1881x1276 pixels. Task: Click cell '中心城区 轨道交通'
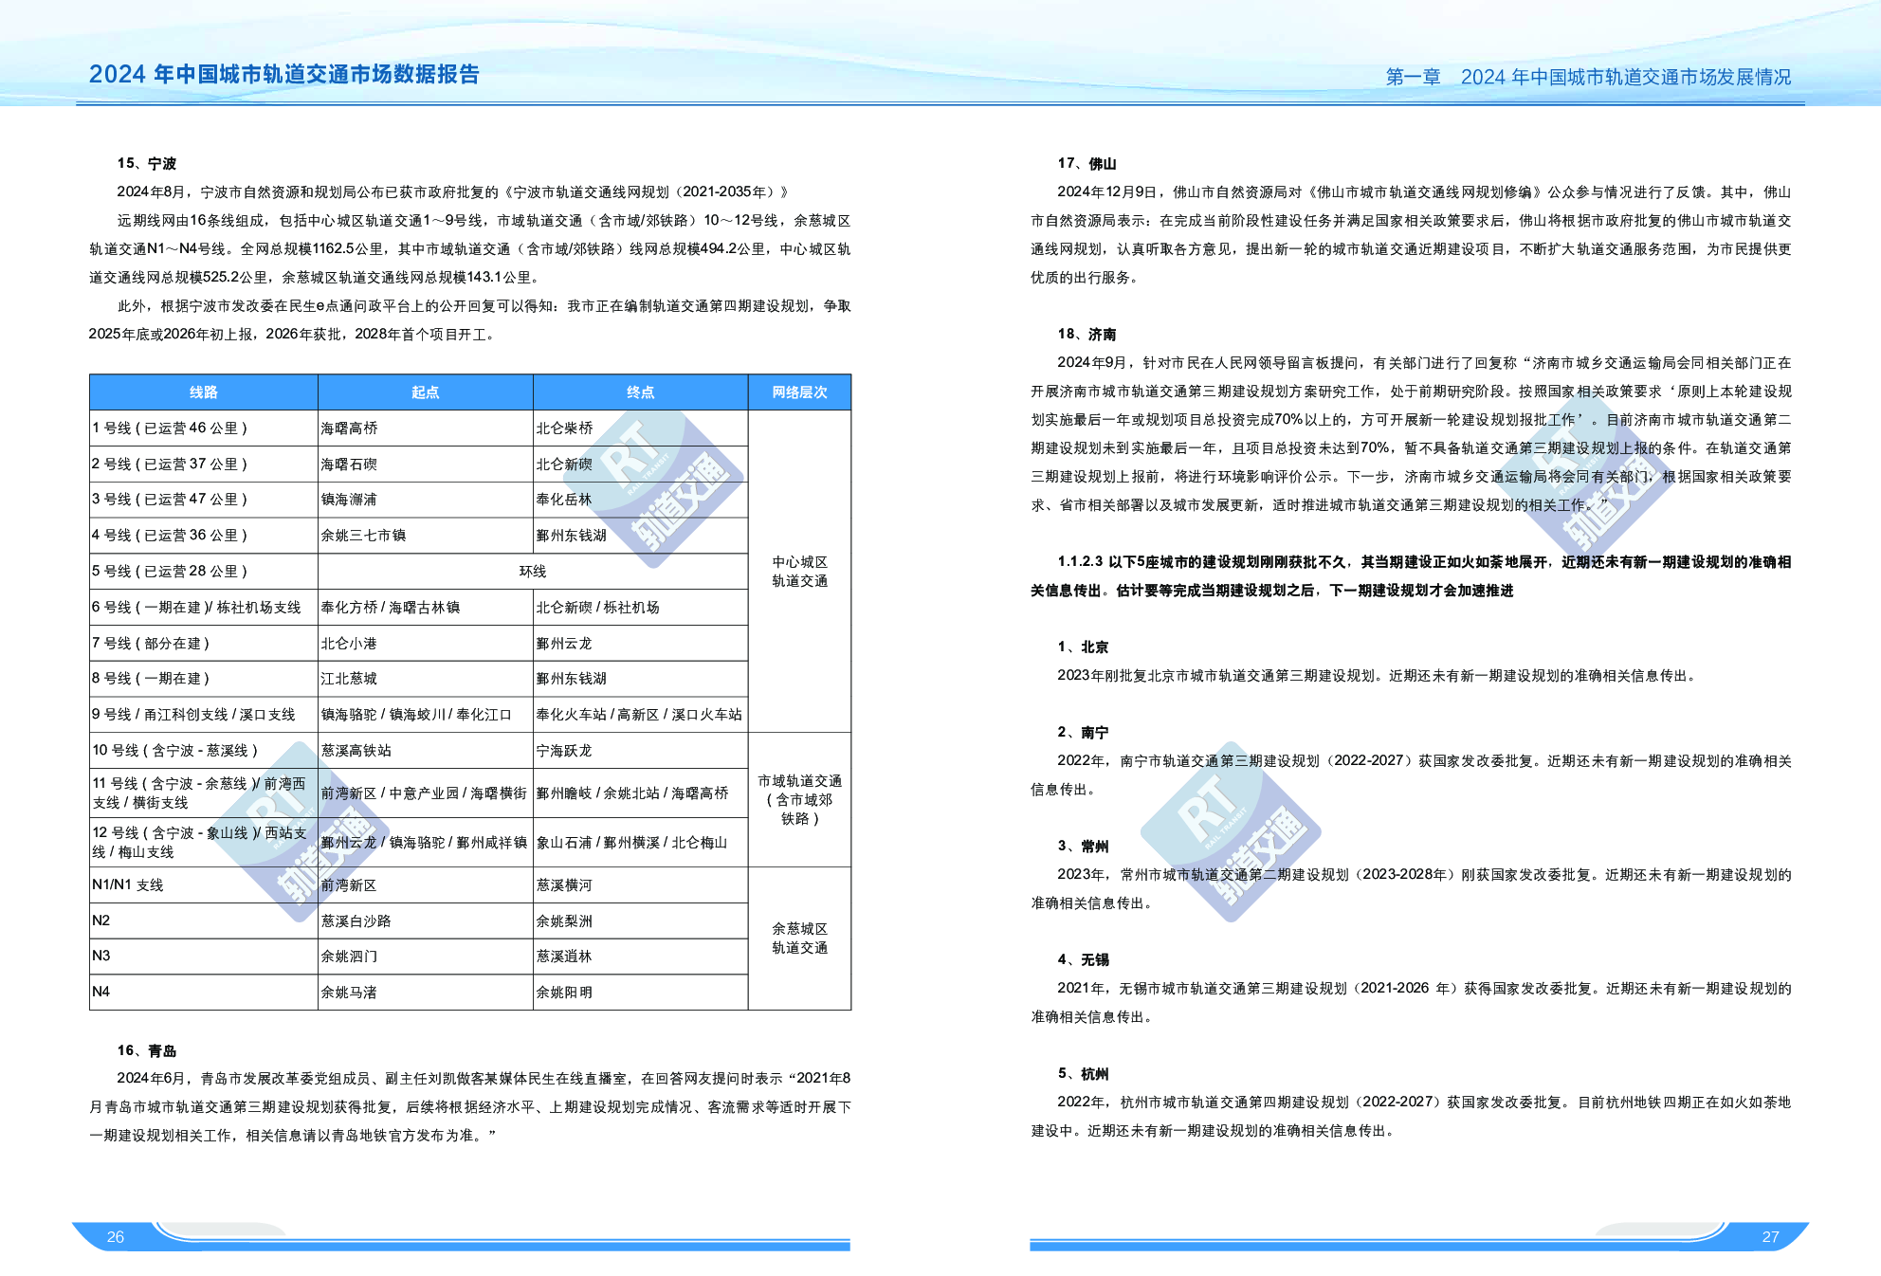click(x=799, y=571)
